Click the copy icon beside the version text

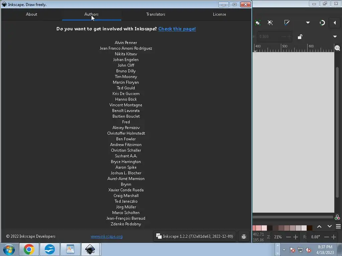point(159,236)
